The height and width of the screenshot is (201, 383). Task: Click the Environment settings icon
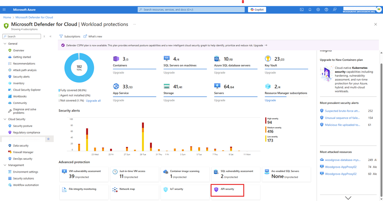pyautogui.click(x=10, y=172)
